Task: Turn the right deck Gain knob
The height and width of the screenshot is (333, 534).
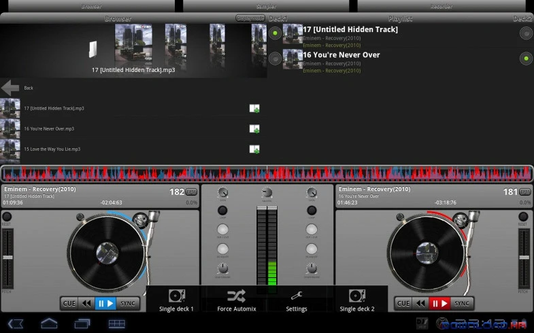Action: click(312, 193)
